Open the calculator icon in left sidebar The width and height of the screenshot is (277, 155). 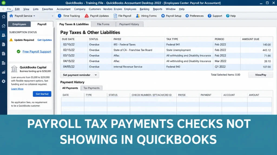[x=4, y=54]
